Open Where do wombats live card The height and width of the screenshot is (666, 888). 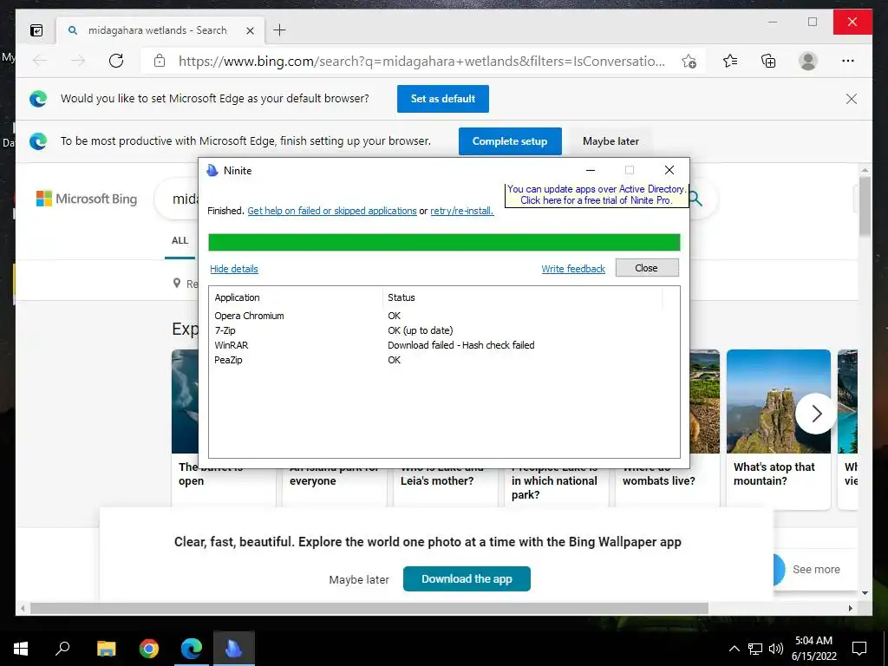coord(667,480)
